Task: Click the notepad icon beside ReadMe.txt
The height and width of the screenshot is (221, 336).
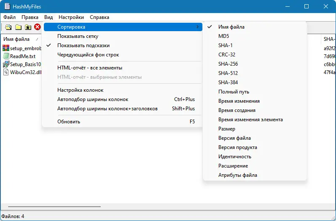Action: 6,56
